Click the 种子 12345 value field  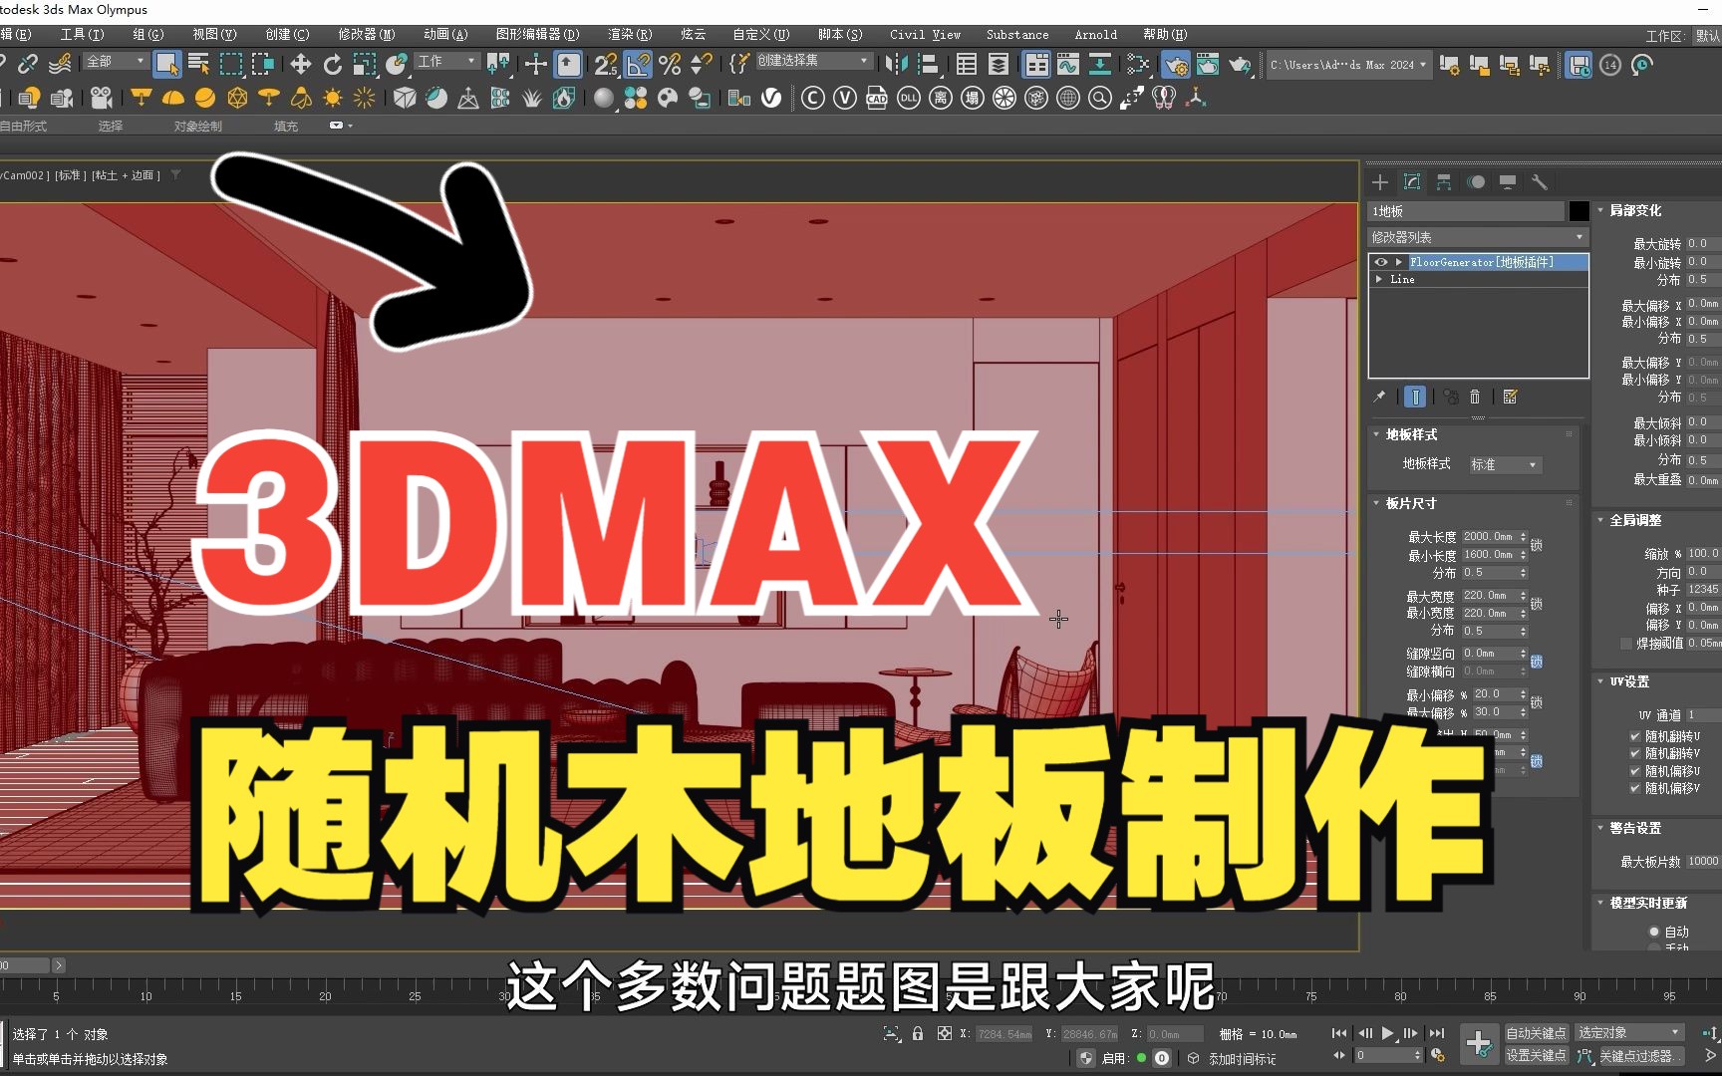(1703, 590)
